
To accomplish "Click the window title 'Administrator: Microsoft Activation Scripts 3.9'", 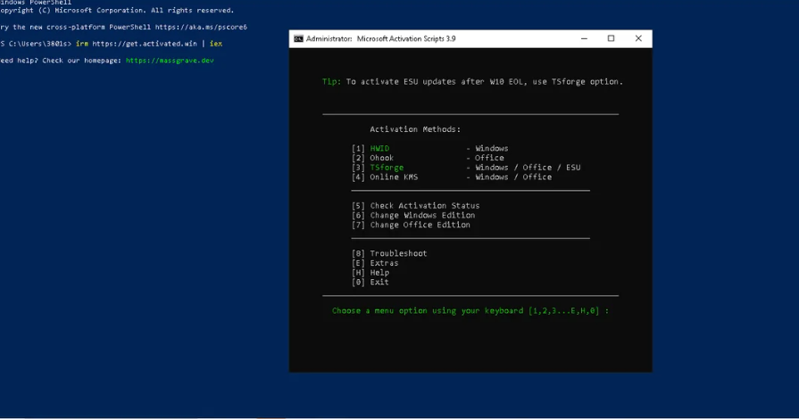I will (380, 38).
